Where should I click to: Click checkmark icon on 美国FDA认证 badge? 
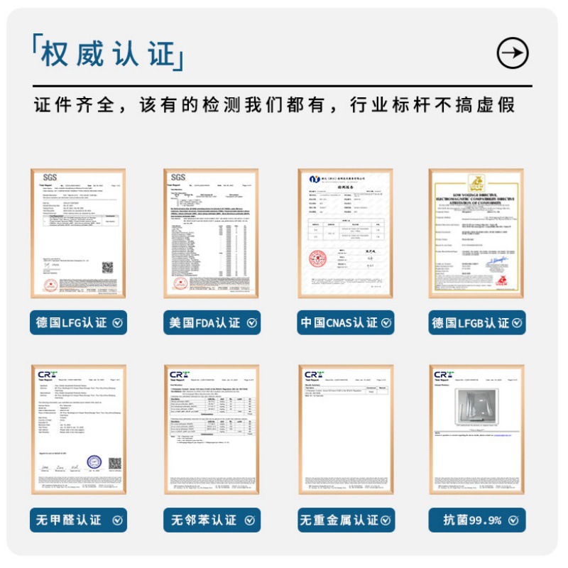pos(252,323)
